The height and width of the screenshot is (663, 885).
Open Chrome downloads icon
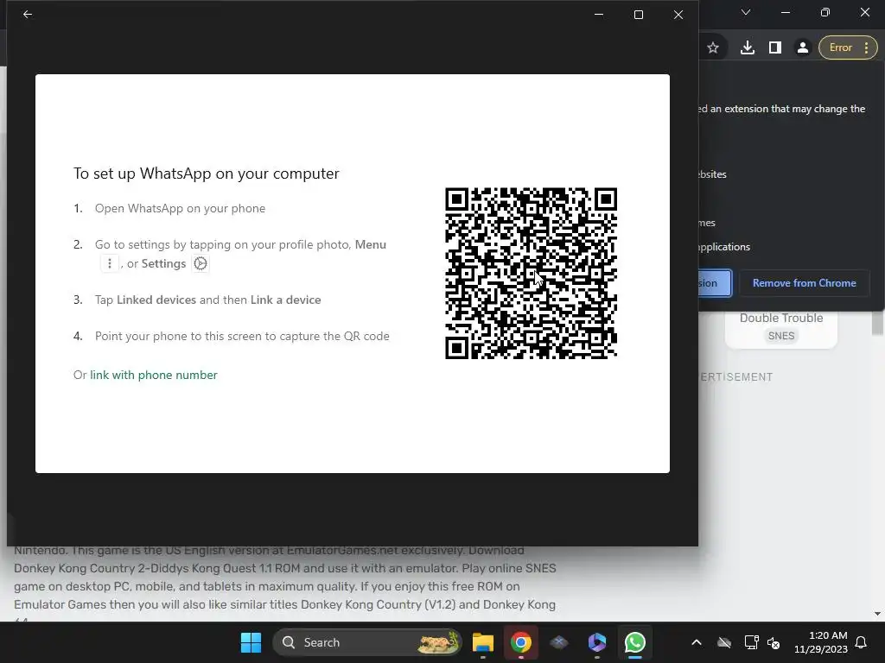[748, 47]
